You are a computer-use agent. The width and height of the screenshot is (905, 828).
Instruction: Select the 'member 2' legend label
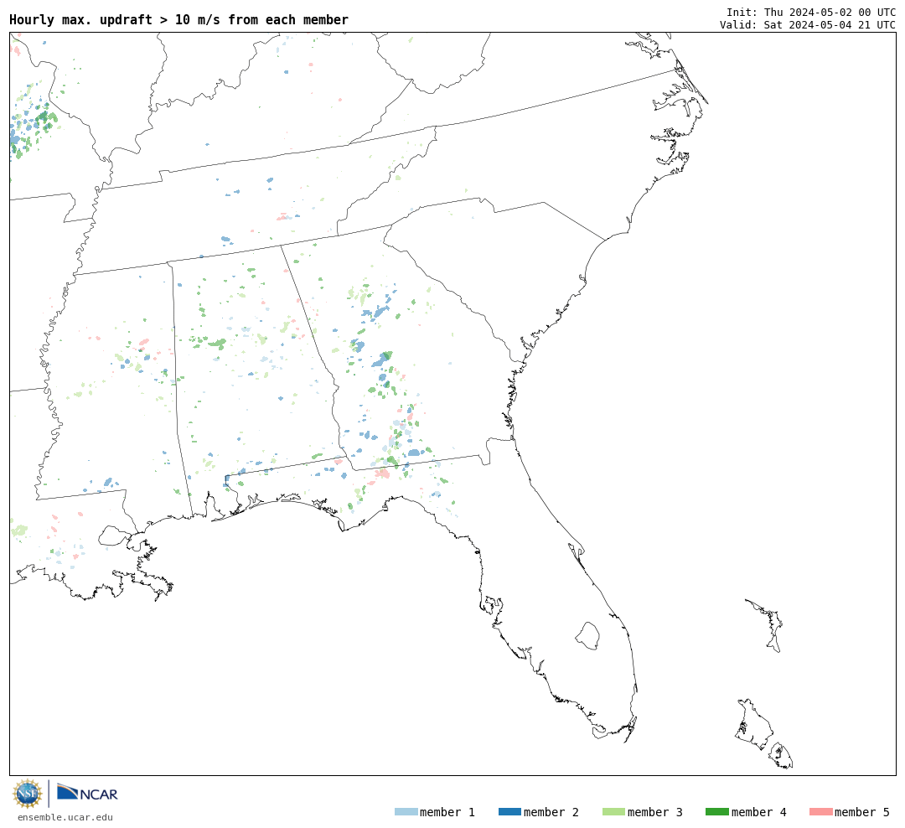[551, 812]
